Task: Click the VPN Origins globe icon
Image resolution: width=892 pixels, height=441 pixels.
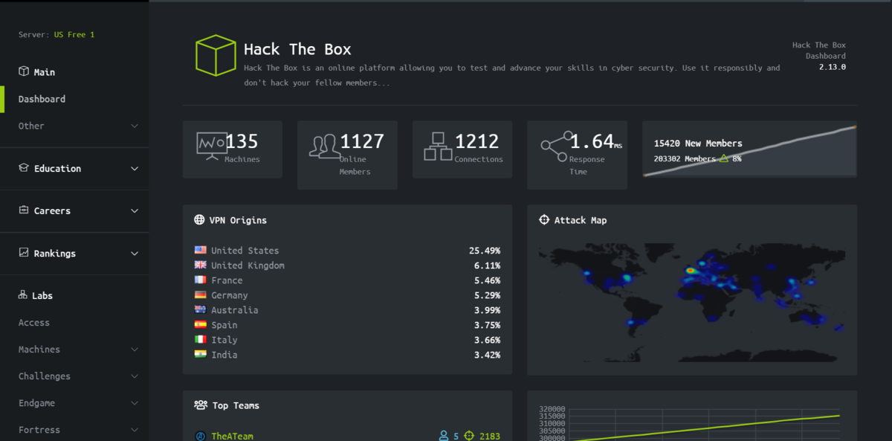Action: click(x=199, y=220)
